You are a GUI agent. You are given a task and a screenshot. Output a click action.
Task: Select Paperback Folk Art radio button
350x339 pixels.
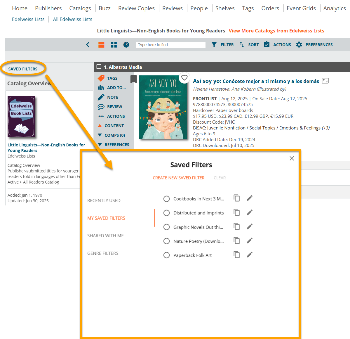tap(166, 255)
